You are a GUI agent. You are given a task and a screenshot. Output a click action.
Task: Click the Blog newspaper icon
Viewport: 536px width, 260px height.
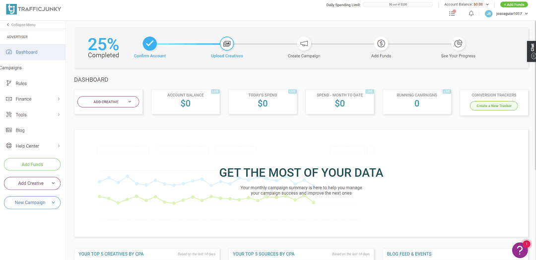[9, 130]
